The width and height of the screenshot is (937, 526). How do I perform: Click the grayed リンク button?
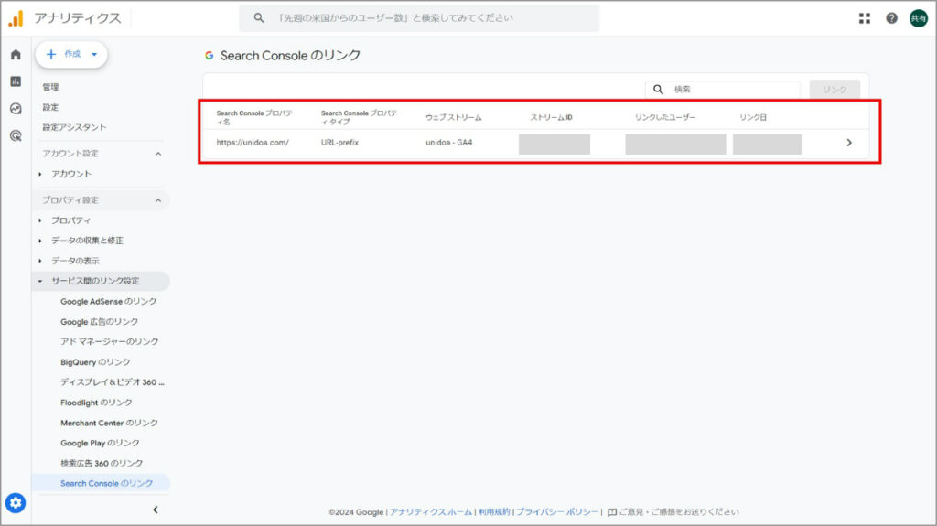pos(835,89)
